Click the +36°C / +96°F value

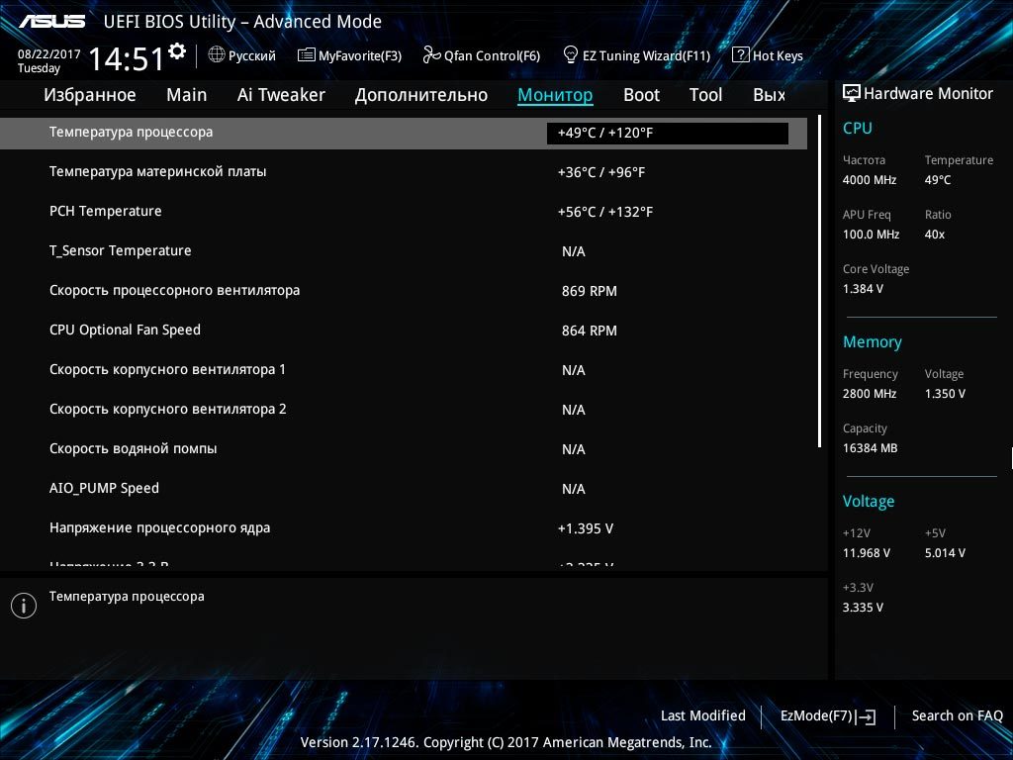pyautogui.click(x=600, y=172)
